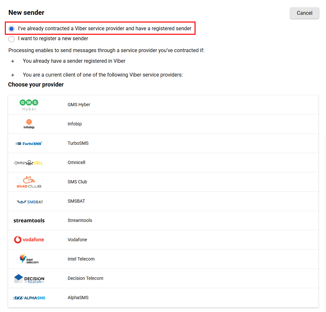Click the SMSBAT logo
Image resolution: width=326 pixels, height=312 pixels.
(30, 202)
